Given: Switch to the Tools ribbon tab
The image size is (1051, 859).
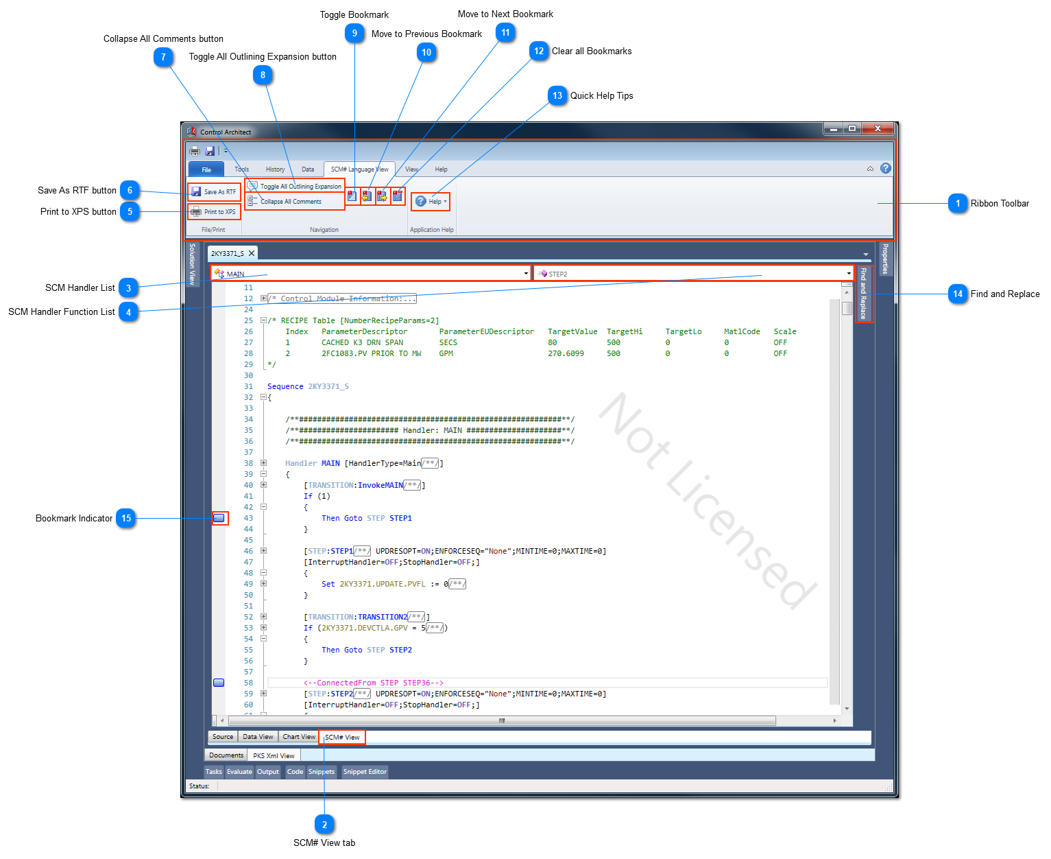Looking at the screenshot, I should tap(241, 169).
